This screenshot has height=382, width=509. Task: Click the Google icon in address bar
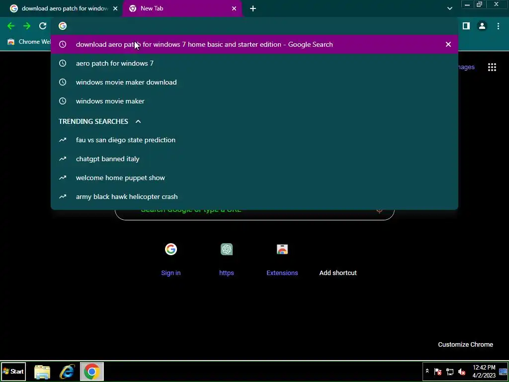[63, 26]
